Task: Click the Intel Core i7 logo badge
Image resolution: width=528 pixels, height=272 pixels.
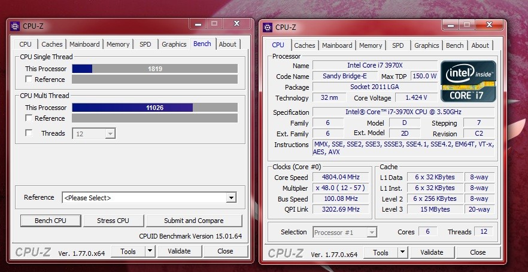Action: click(468, 81)
